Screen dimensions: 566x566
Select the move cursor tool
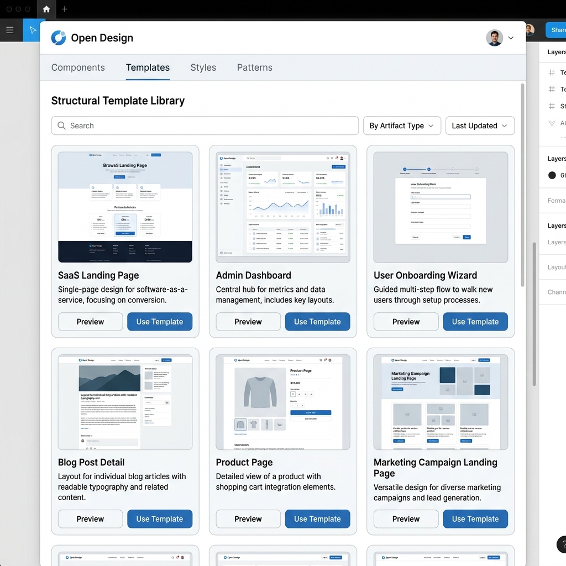point(33,30)
